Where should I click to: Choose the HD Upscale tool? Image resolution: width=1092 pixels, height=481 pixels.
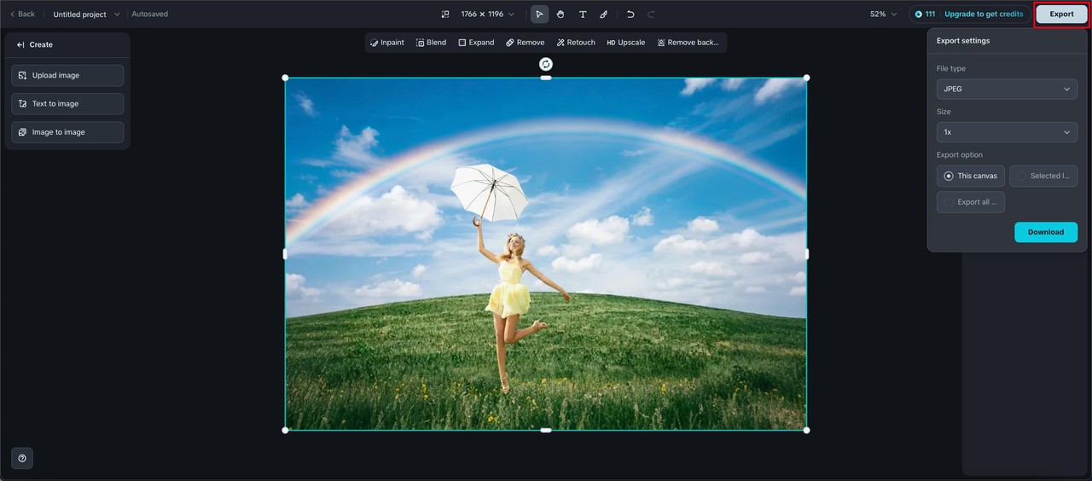(x=626, y=43)
